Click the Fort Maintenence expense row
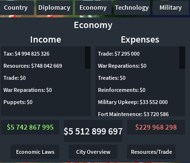Viewport: 190px width, 163px height. [x=133, y=114]
